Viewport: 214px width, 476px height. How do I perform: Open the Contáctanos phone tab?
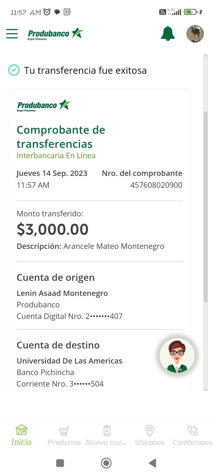click(192, 435)
